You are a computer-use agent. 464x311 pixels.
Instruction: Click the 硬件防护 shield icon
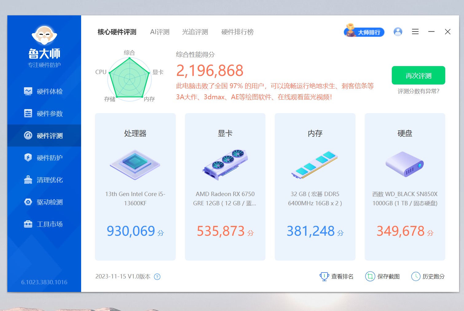(x=28, y=158)
